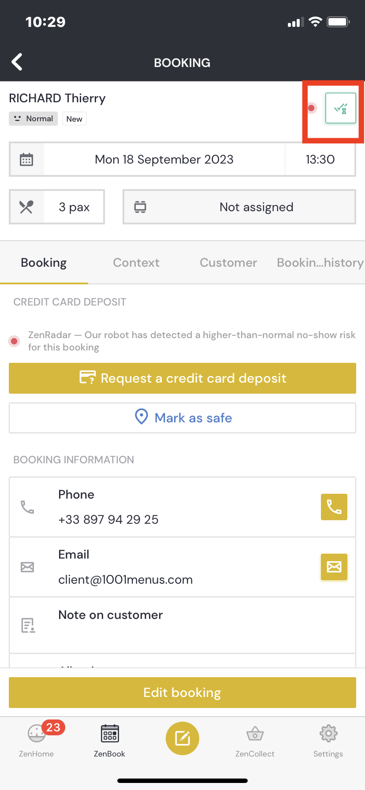Tap the New status tag
The image size is (365, 790).
pos(74,119)
